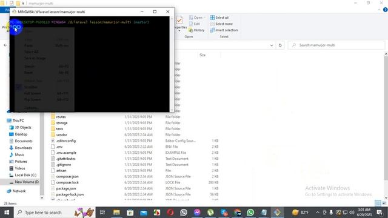Select the package-lock.json file
Viewport: 388px width, 218px height.
pyautogui.click(x=70, y=194)
